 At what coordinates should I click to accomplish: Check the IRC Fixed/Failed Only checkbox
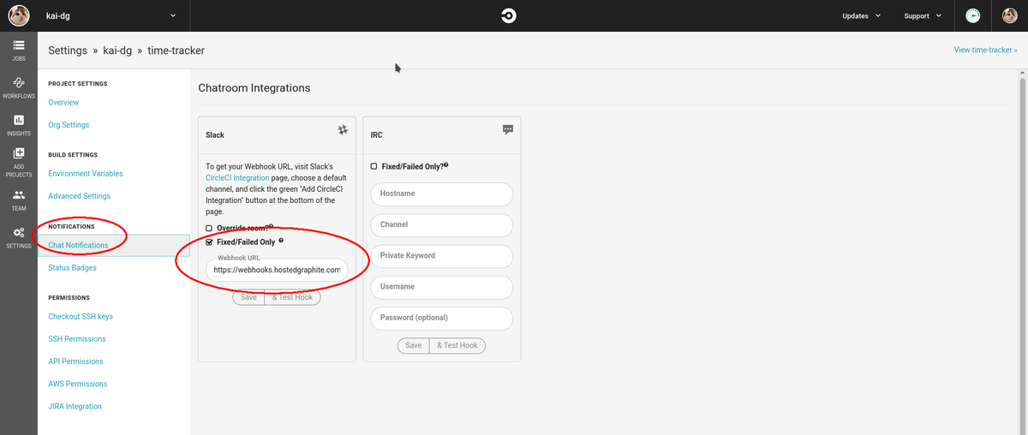click(x=374, y=166)
